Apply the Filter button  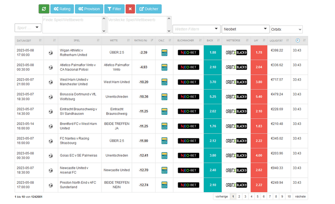coord(114,9)
